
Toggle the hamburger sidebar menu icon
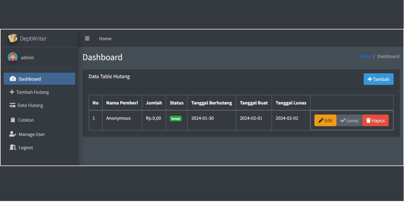pyautogui.click(x=87, y=38)
